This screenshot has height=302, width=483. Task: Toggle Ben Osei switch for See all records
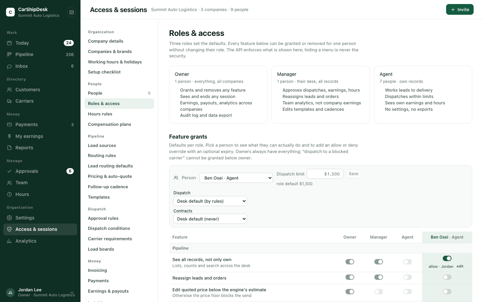coord(447,258)
